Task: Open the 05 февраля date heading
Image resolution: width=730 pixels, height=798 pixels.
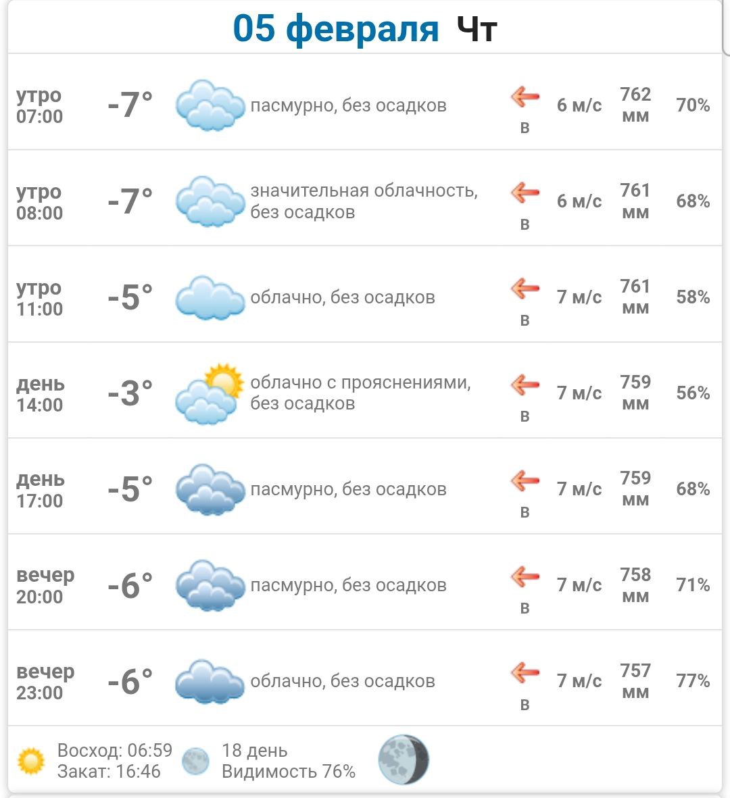Action: coord(336,29)
